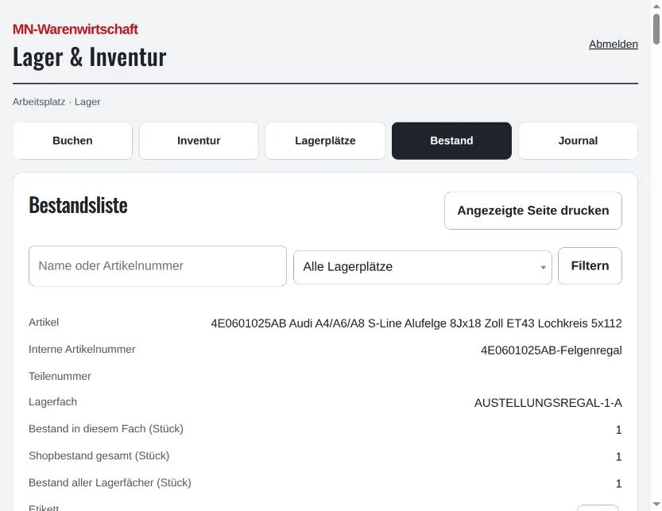The height and width of the screenshot is (511, 662).
Task: Click the MN-Warenwirtschaft brand title
Action: (75, 29)
